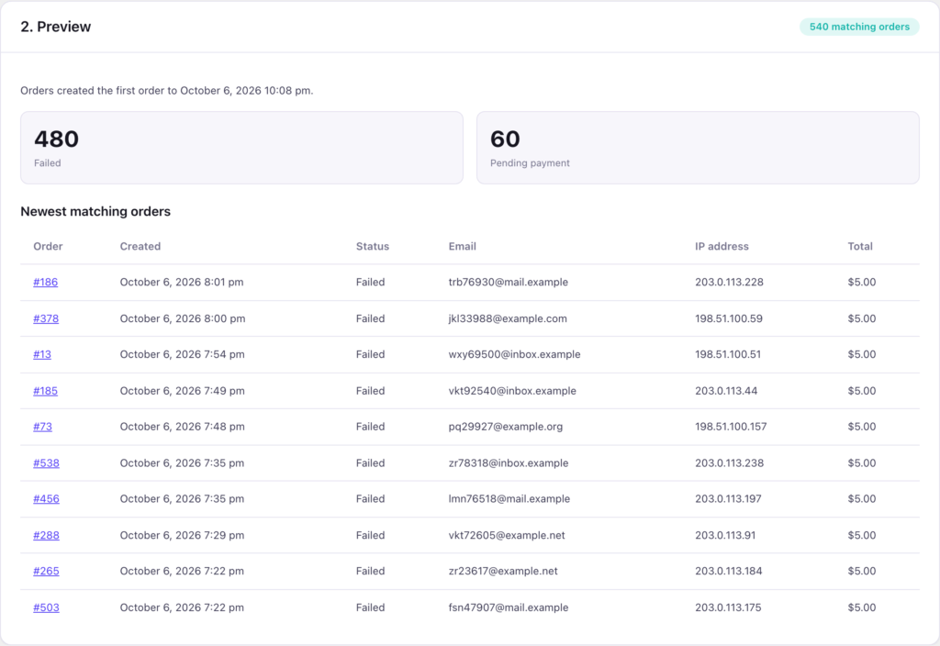
Task: Select the 480 Failed summary card
Action: tap(241, 148)
